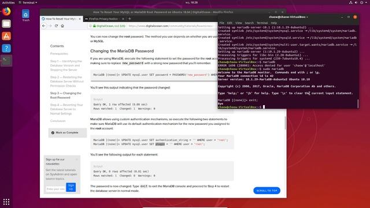Go back in Firefox
370x208 pixels.
click(x=44, y=25)
